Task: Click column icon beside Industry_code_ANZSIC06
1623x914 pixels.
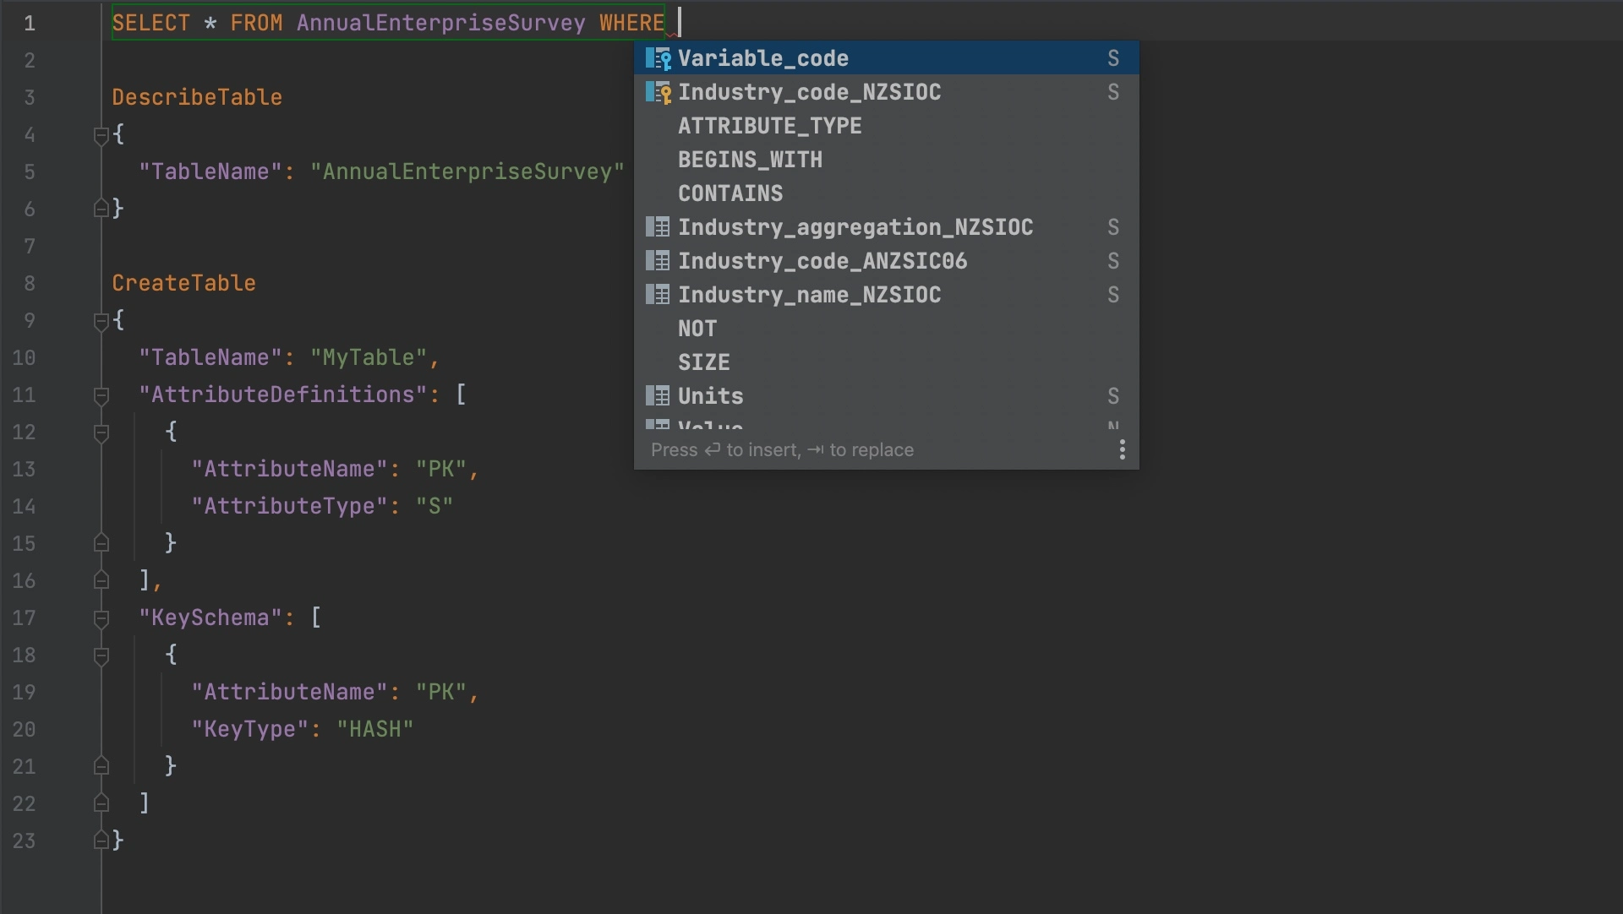Action: [x=658, y=260]
